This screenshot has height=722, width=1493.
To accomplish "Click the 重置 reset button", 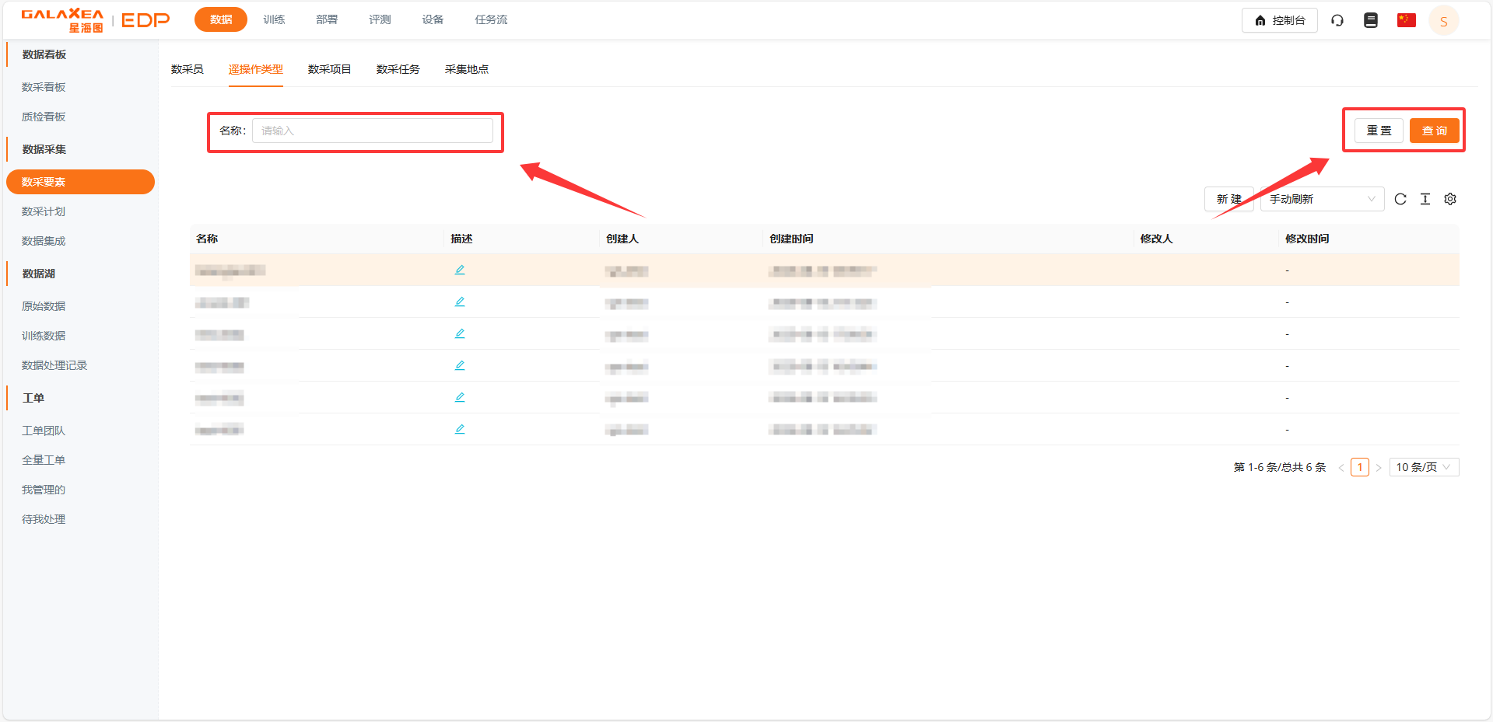I will (1379, 131).
